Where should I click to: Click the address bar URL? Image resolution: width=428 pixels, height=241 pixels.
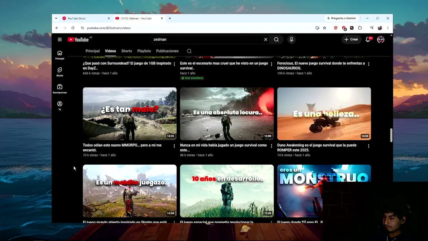109,28
